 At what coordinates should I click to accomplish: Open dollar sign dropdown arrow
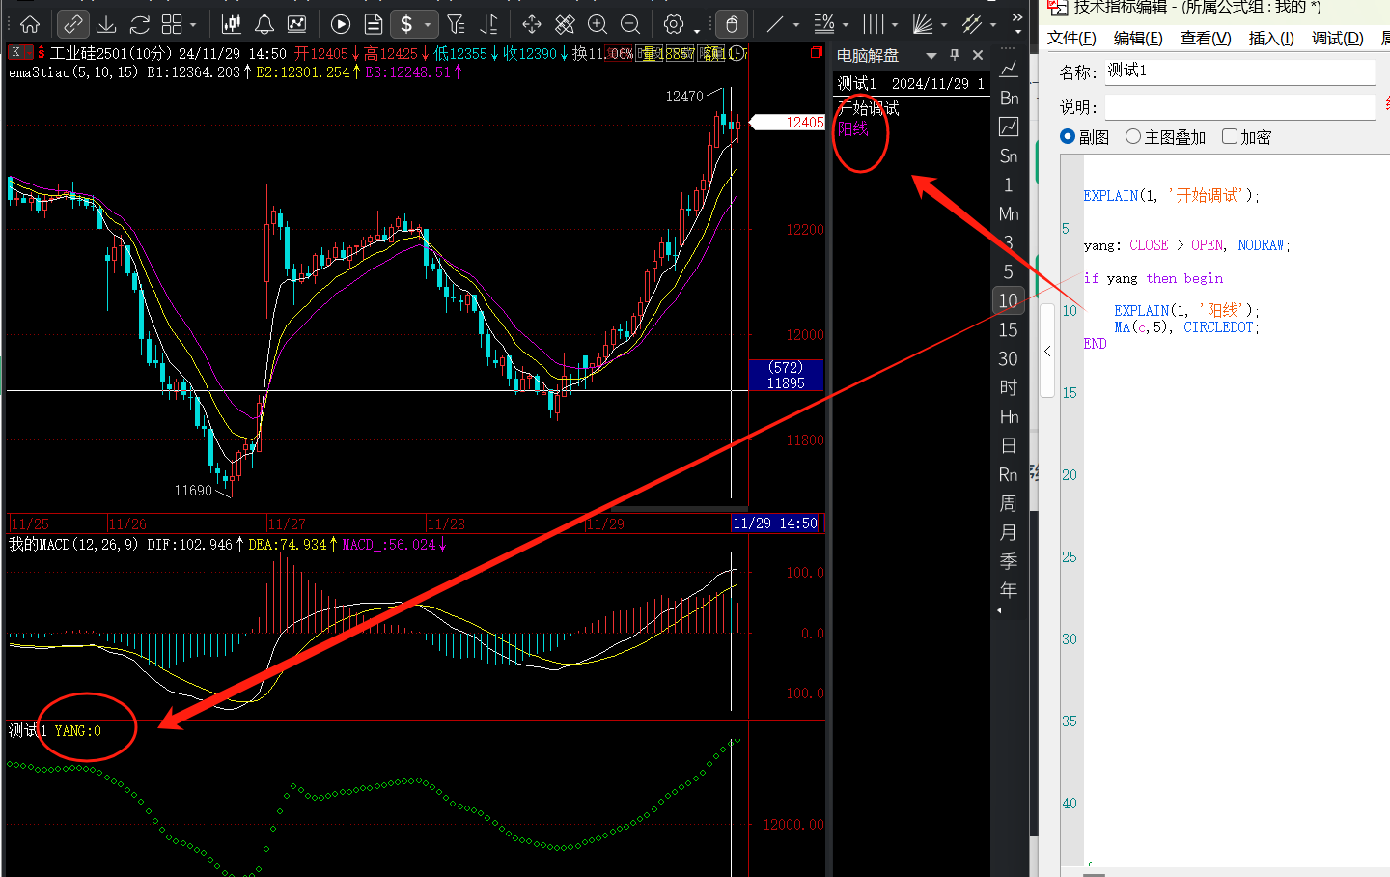428,25
